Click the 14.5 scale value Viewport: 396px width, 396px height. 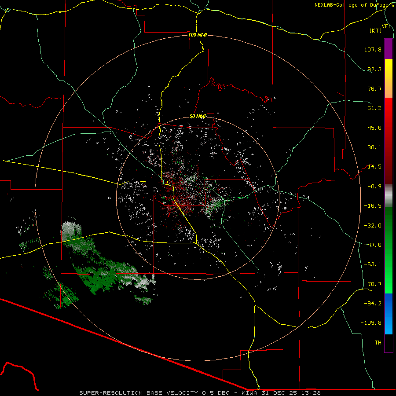374,167
